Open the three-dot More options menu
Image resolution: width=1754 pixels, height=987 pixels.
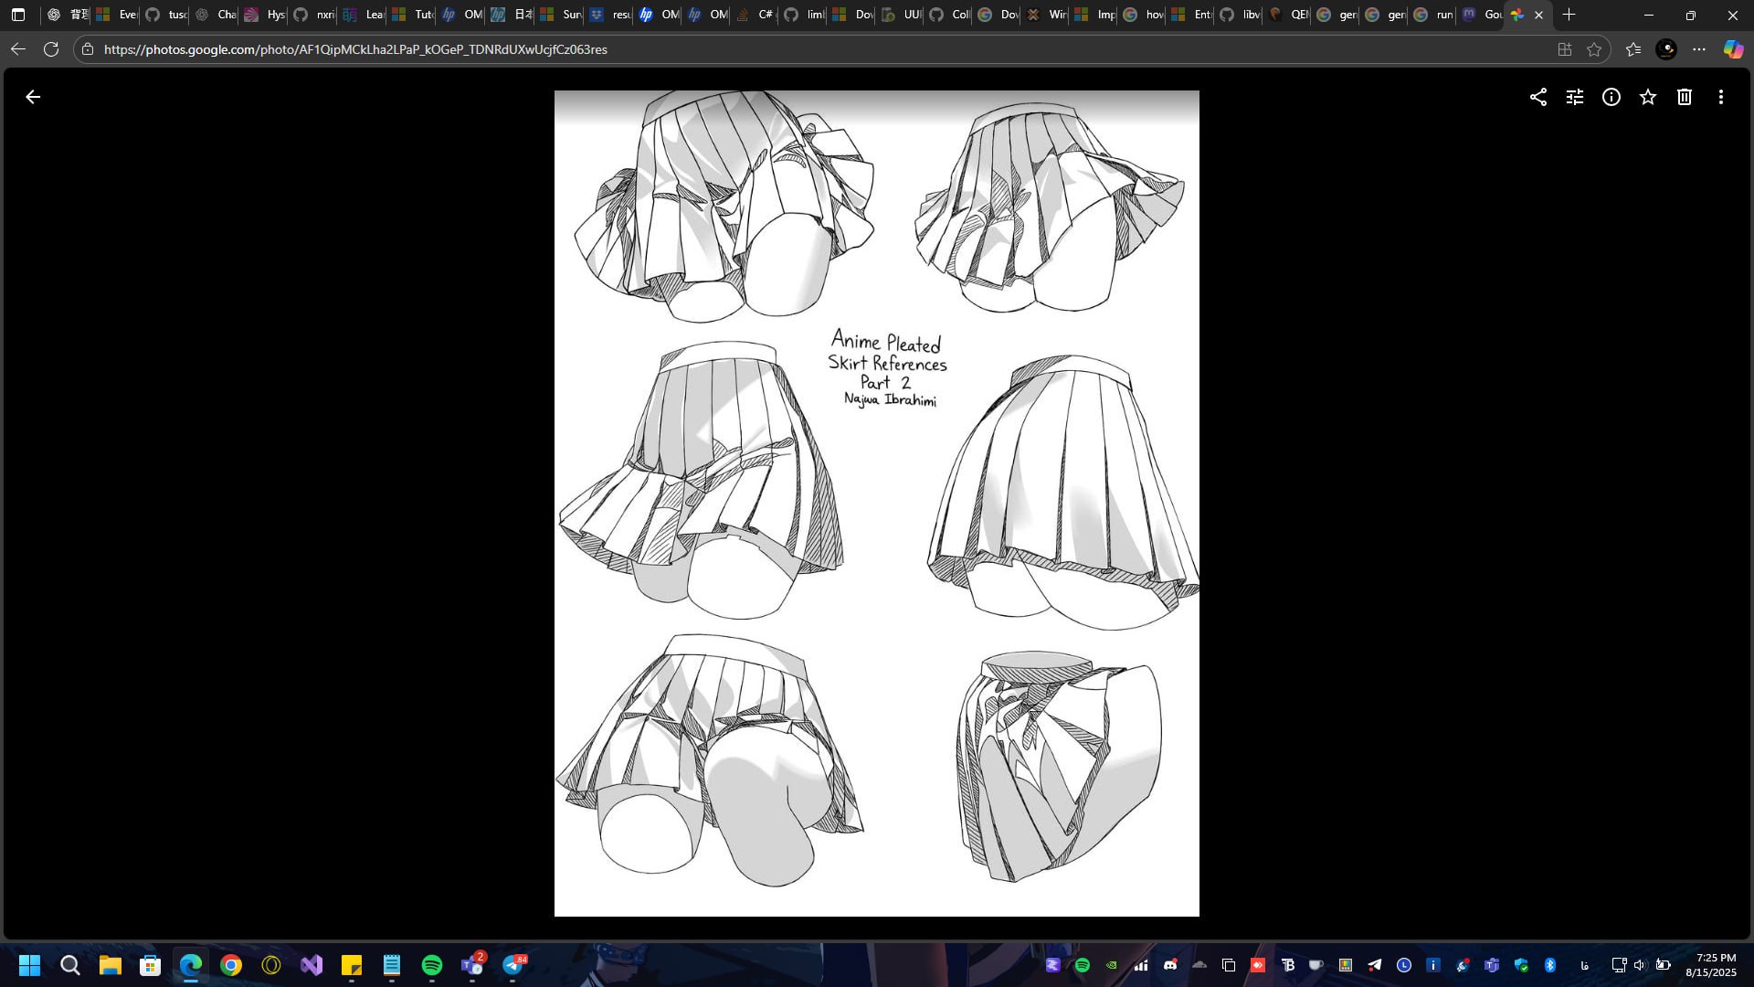tap(1721, 97)
